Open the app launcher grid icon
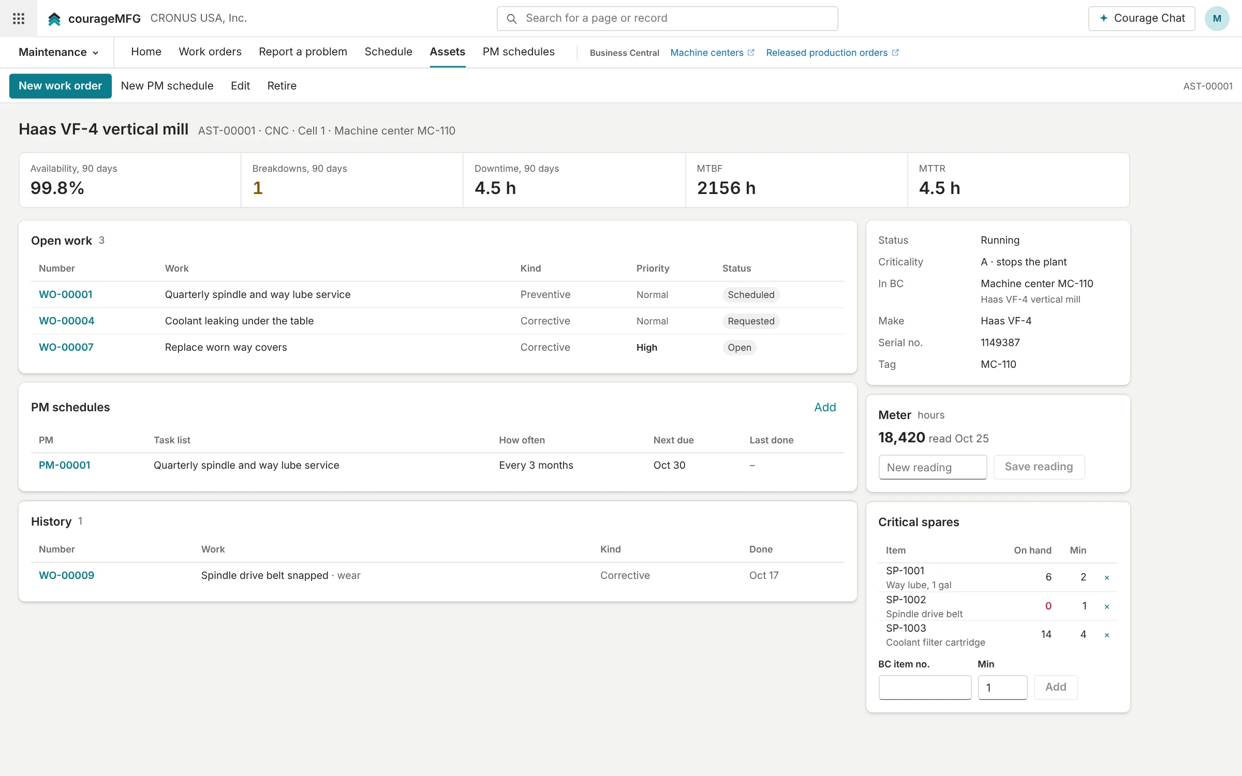Screen dimensions: 1242x776 (19, 19)
